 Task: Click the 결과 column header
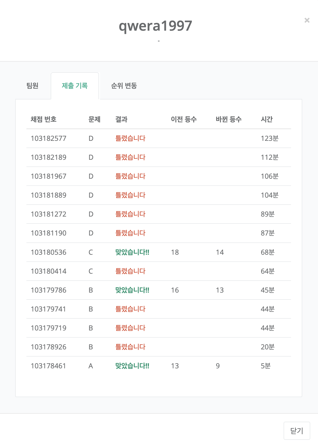(x=121, y=119)
